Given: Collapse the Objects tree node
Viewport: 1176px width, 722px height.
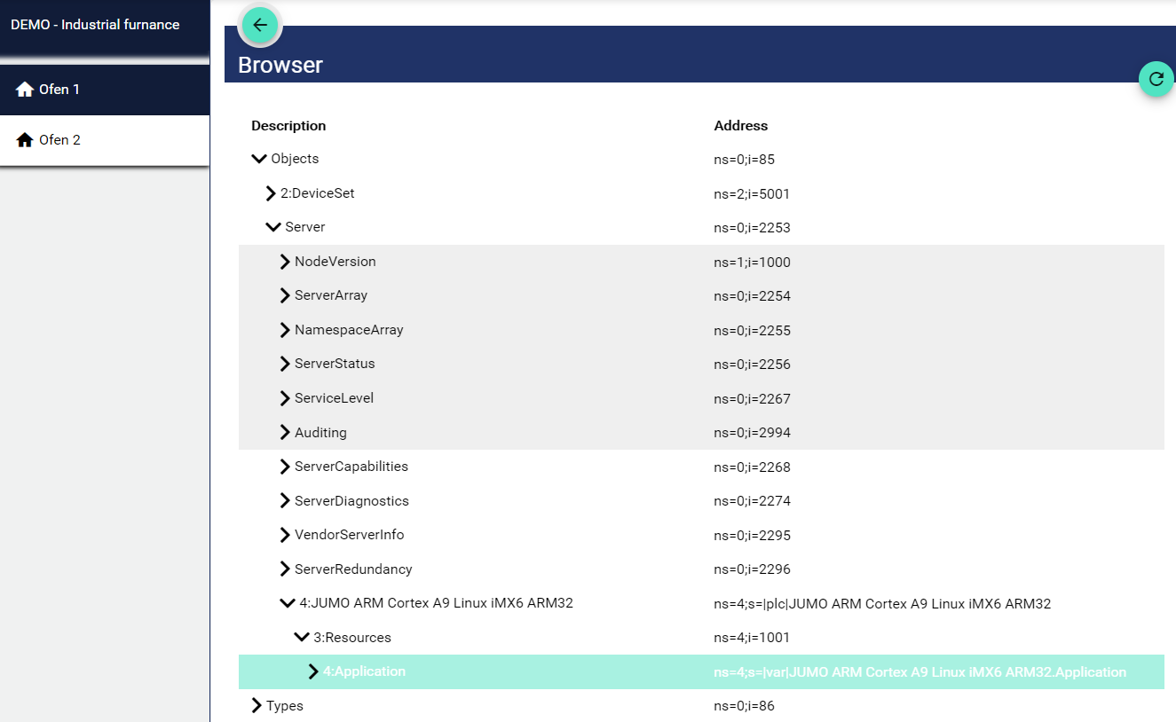Looking at the screenshot, I should click(x=259, y=159).
